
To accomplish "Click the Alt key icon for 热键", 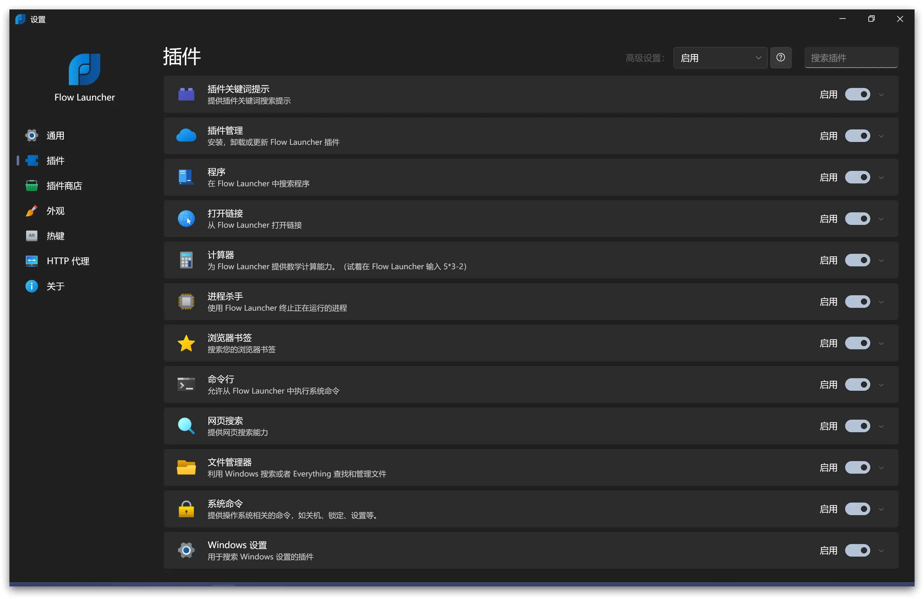I will [x=31, y=236].
